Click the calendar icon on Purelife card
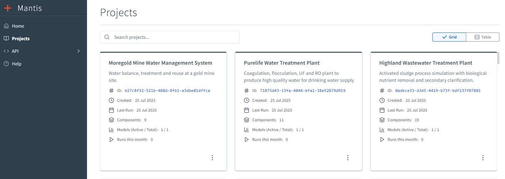 tap(247, 110)
